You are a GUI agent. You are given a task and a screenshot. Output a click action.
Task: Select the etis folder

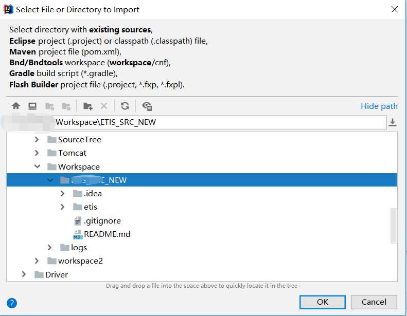(91, 207)
